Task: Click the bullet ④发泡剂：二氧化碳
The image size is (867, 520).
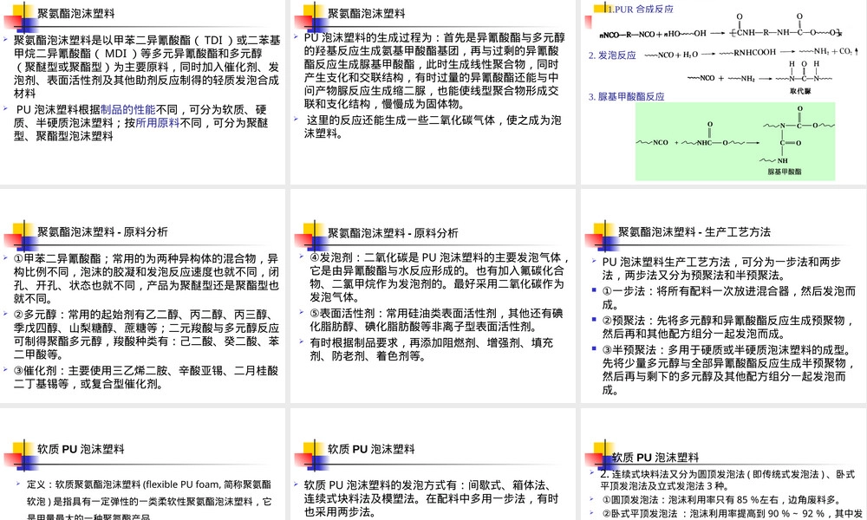Action: pos(438,277)
